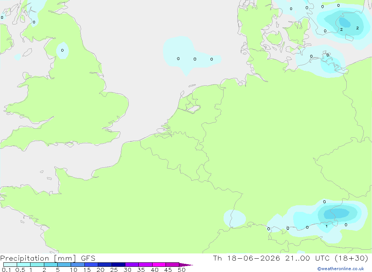This screenshot has height=272, width=372.
Task: Click the '21..00 UTC' time text
Action: pos(308,258)
